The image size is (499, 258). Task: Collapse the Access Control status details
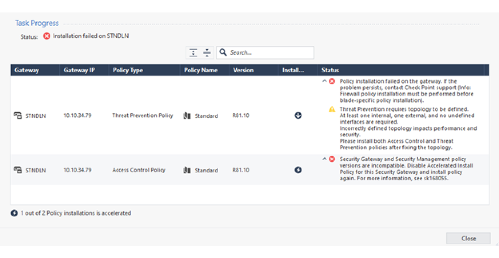324,159
